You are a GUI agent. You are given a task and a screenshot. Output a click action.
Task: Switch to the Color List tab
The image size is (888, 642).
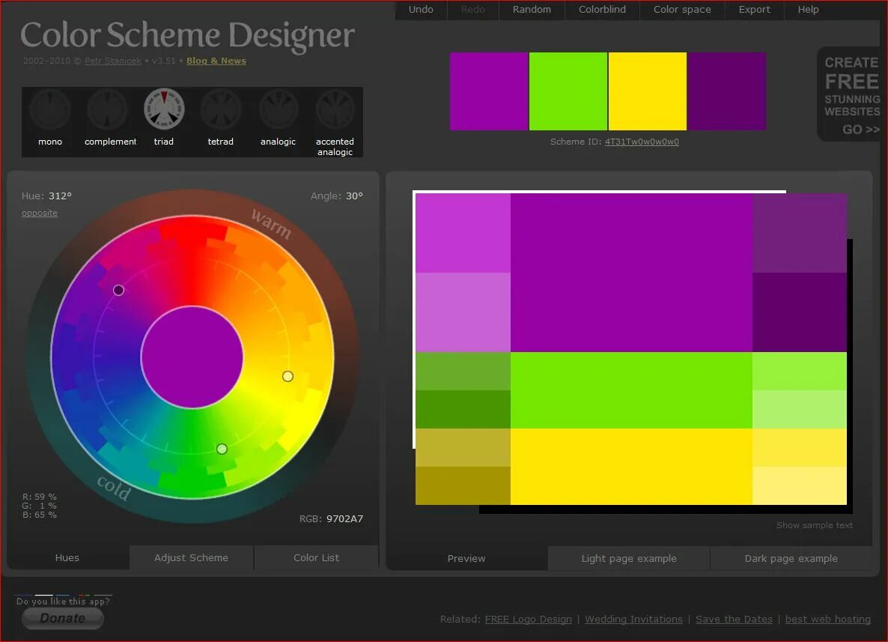317,557
